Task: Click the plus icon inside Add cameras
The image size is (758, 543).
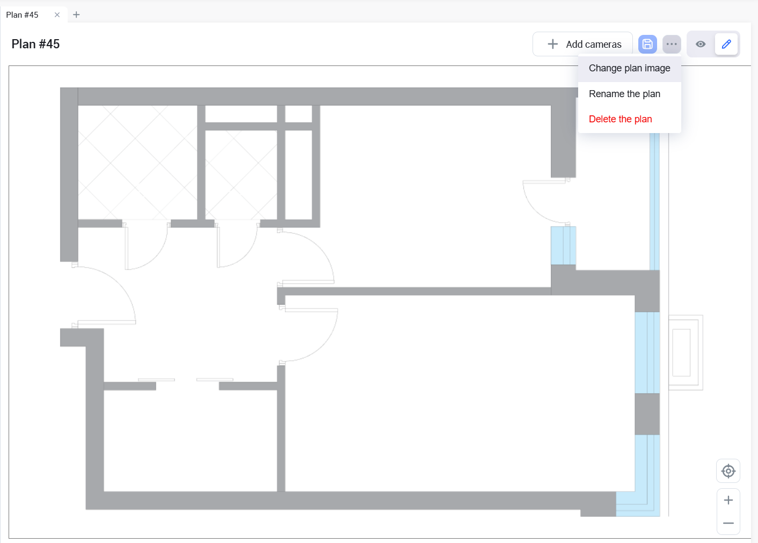Action: click(552, 44)
